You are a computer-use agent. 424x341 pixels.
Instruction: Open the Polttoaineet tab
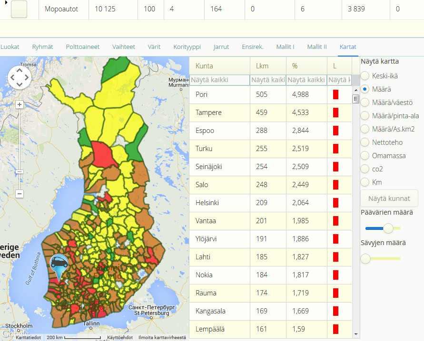pyautogui.click(x=83, y=47)
